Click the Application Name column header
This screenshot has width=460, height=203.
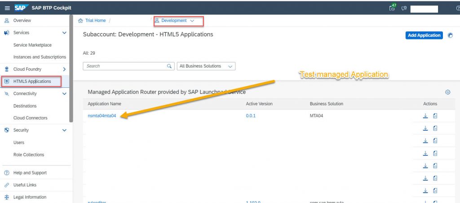tap(104, 104)
